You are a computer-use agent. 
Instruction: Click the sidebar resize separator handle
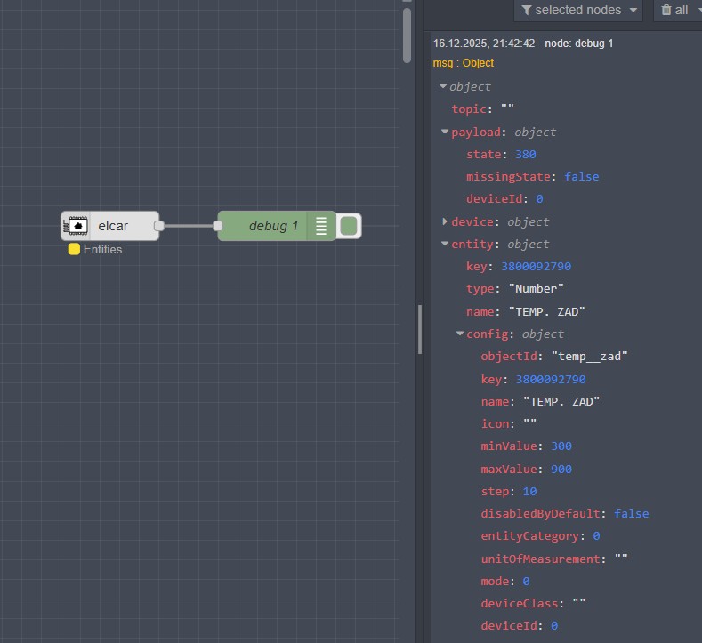(x=419, y=329)
